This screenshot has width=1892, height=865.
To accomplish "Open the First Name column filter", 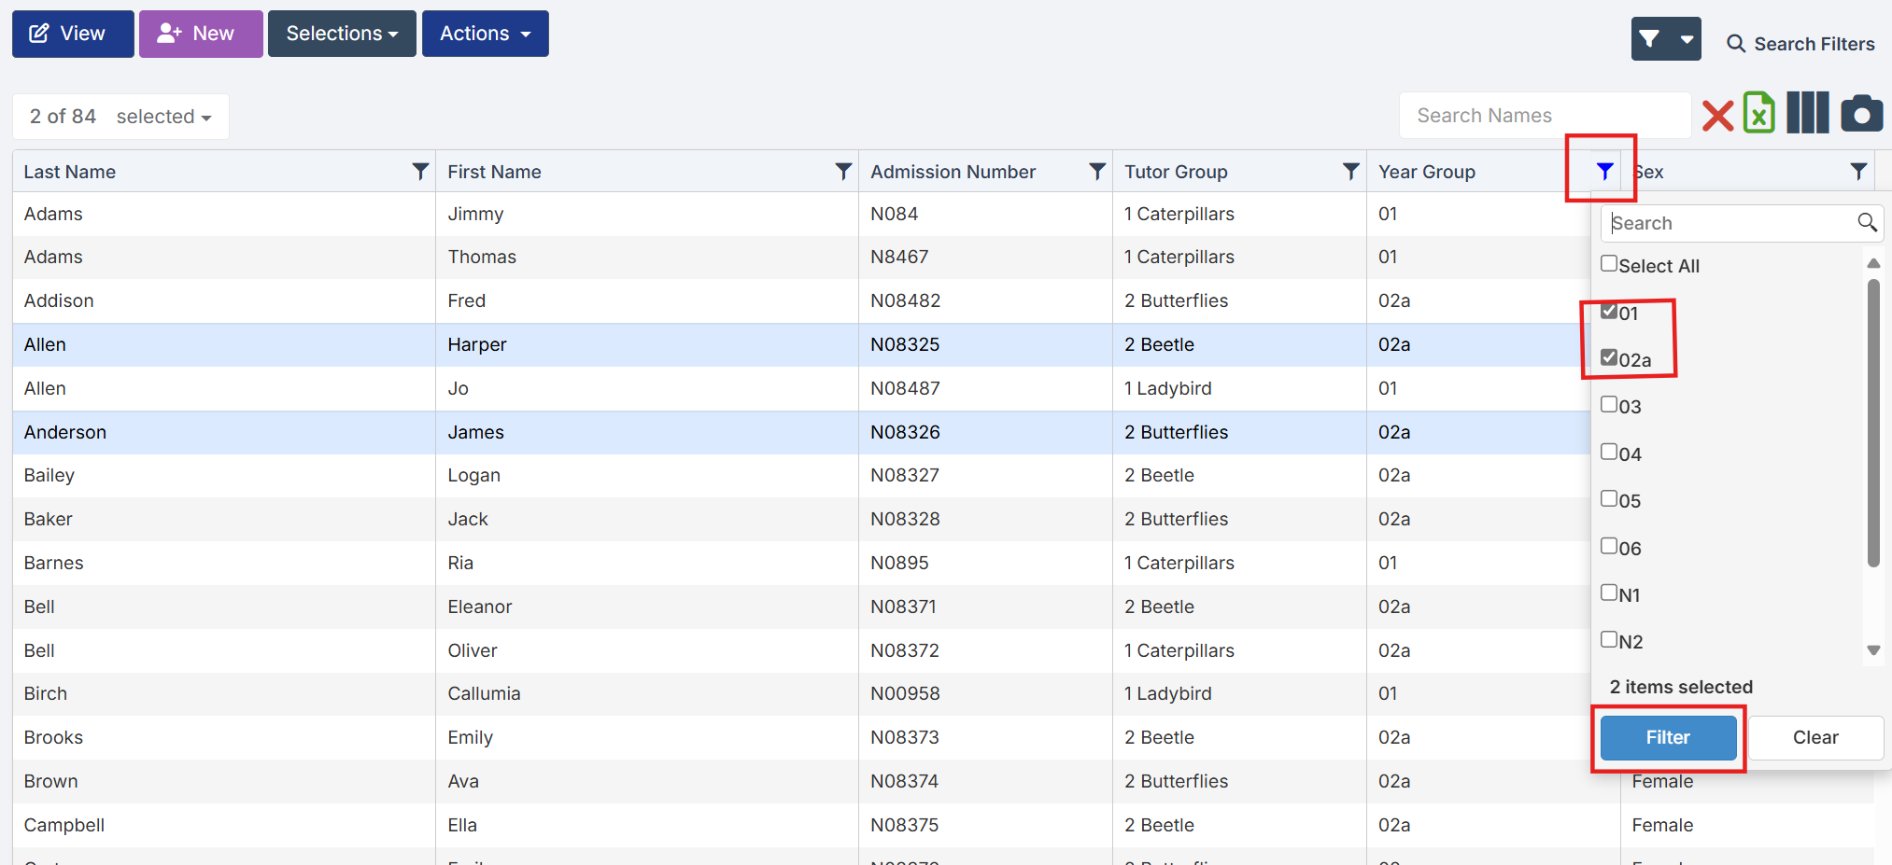I will pyautogui.click(x=843, y=172).
